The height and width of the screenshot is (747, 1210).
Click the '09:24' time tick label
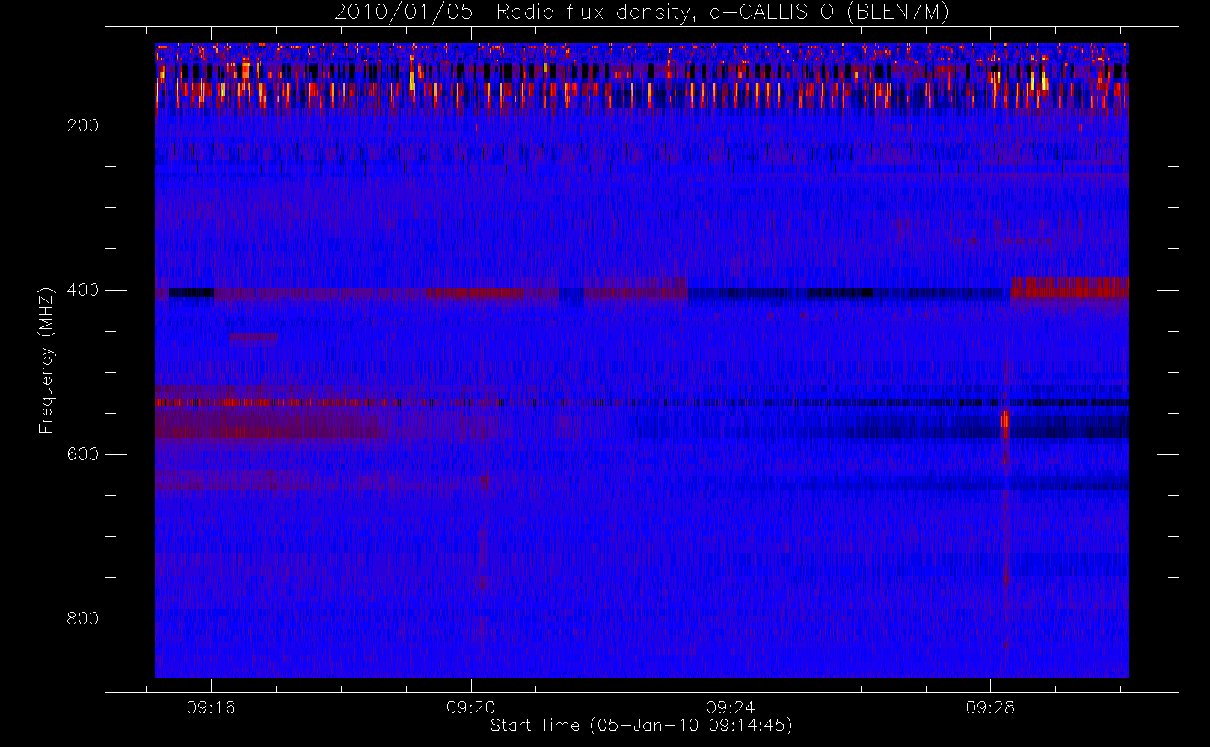(x=731, y=707)
